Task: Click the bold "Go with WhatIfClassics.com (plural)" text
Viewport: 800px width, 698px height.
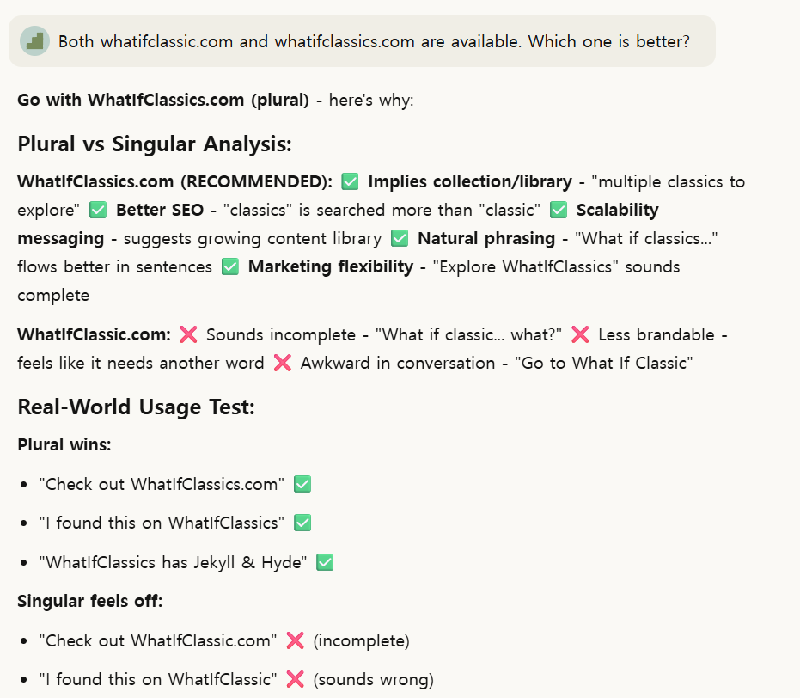Action: click(x=163, y=100)
